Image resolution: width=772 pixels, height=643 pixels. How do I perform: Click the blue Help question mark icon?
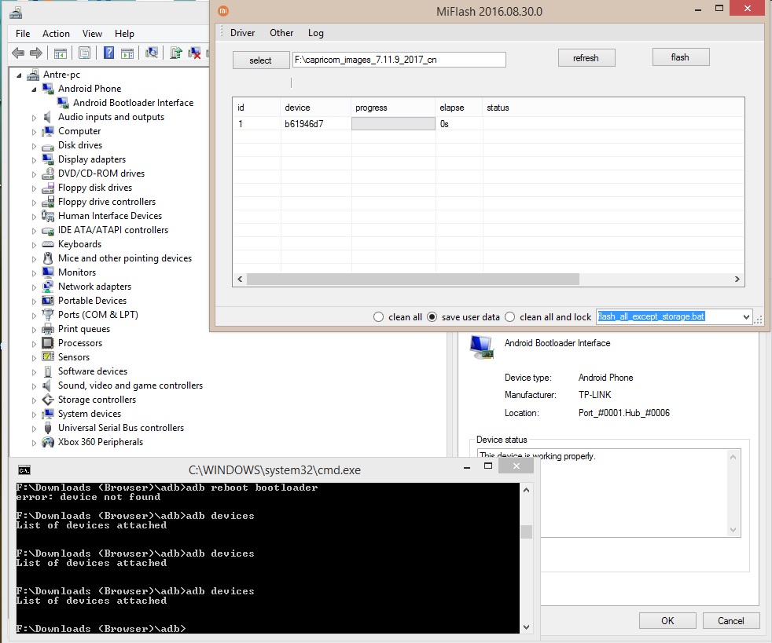(108, 53)
